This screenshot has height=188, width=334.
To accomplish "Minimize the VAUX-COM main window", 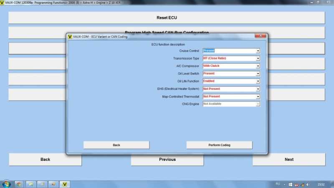I will [311, 2].
